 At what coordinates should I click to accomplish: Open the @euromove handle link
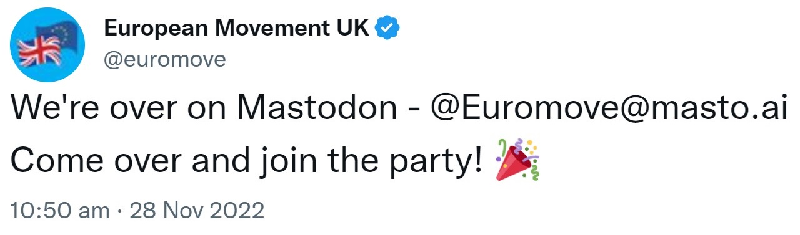pos(164,60)
